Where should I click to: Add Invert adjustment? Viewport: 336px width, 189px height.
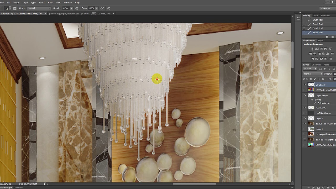[312, 59]
